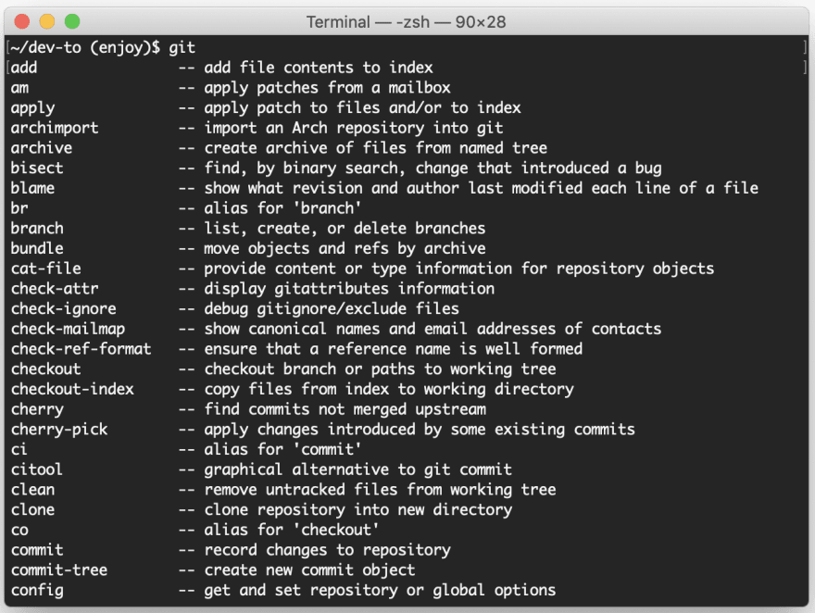This screenshot has height=613, width=815.
Task: Select the 'checkout-index' command entry
Action: [72, 389]
